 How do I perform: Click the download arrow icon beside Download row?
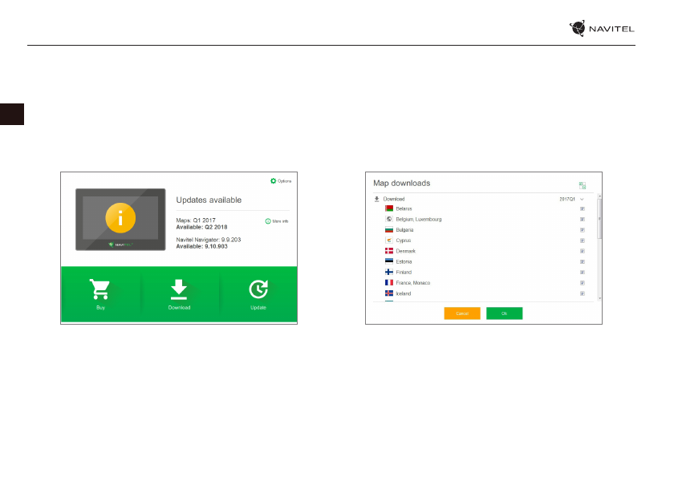[x=376, y=199]
